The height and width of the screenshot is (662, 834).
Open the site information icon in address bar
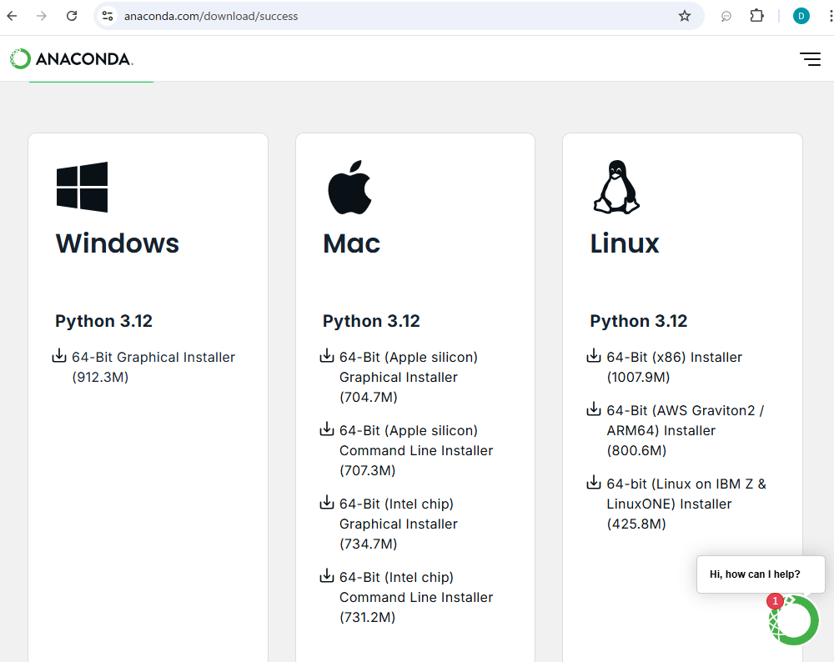tap(108, 16)
